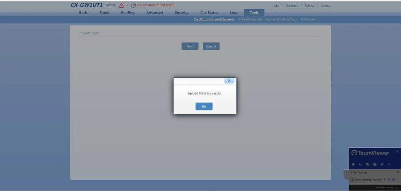Start video in TeamViewer panel

[x=354, y=164]
